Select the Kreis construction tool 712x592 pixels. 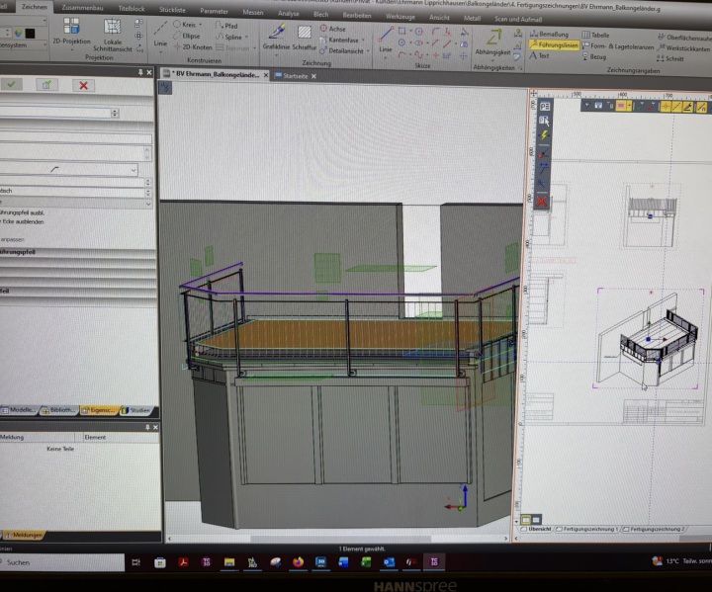click(185, 25)
